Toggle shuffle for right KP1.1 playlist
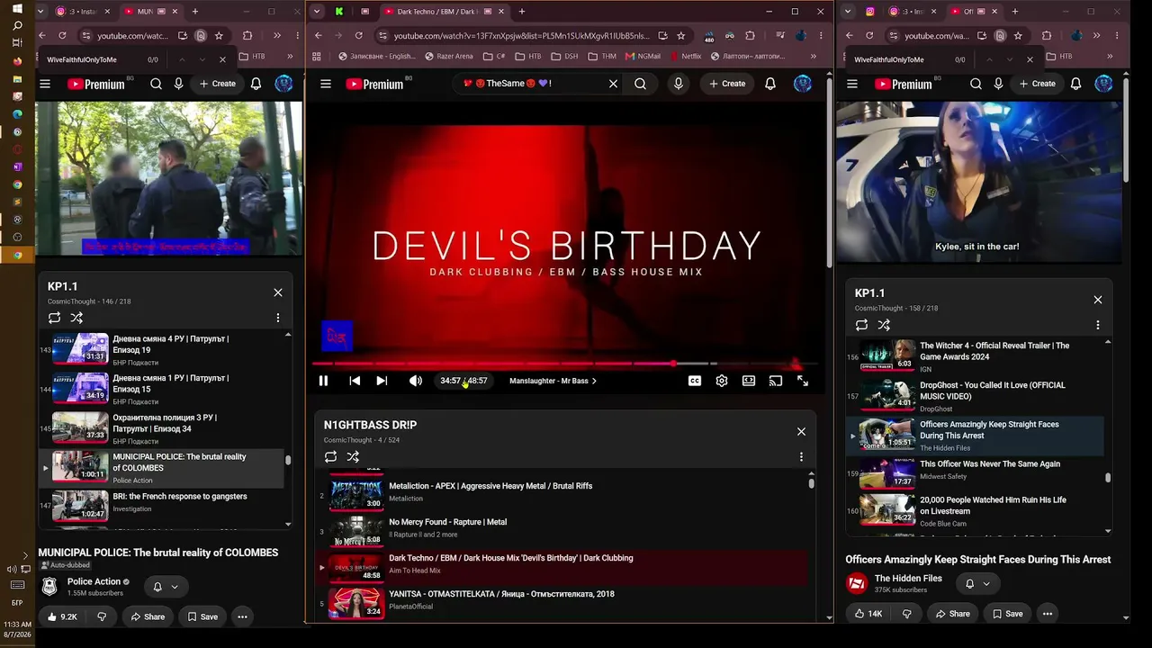The image size is (1152, 648). pos(884,325)
